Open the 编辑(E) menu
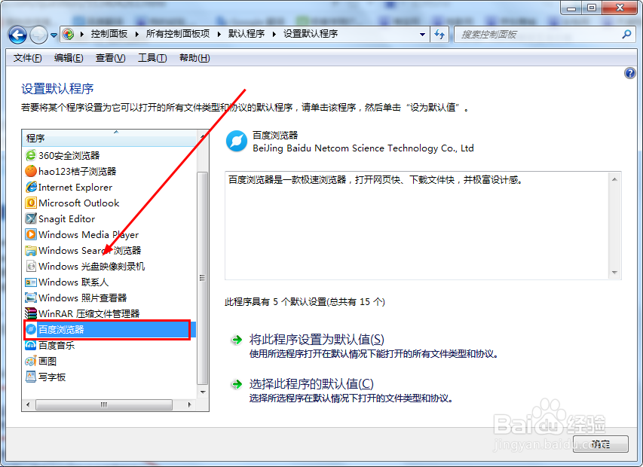643x467 pixels. pyautogui.click(x=69, y=58)
